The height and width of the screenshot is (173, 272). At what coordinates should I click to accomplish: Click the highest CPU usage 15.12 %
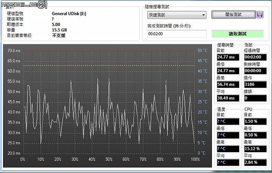pos(255,149)
